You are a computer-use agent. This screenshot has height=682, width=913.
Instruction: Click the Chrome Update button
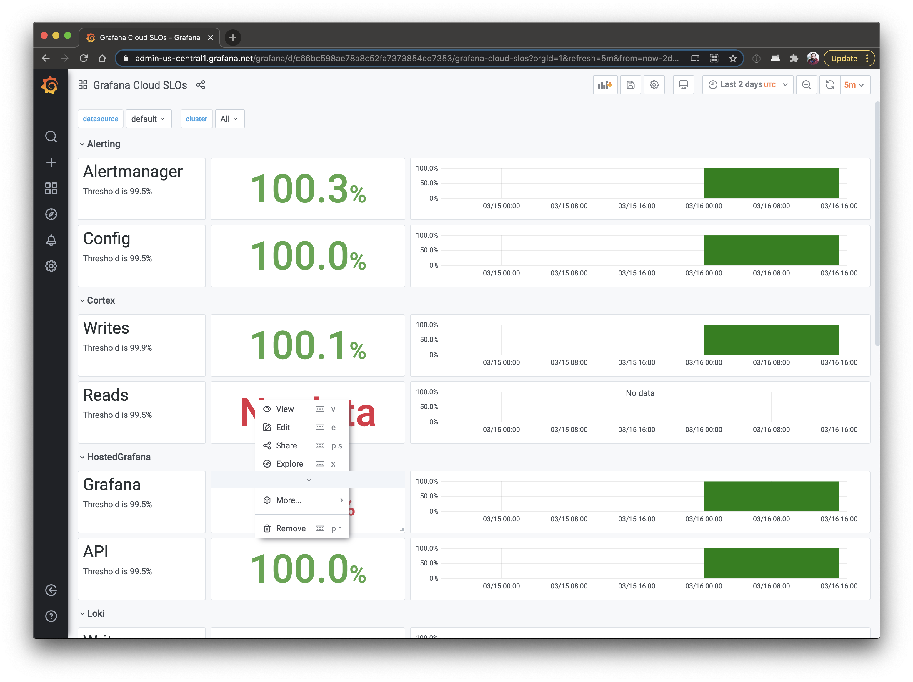coord(844,59)
